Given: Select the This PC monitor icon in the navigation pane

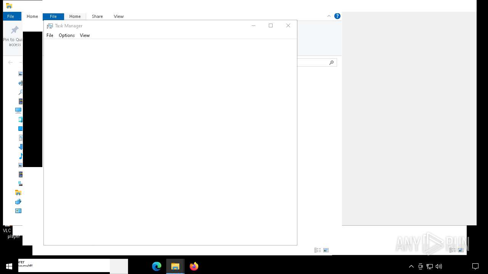Looking at the screenshot, I should coord(18,110).
